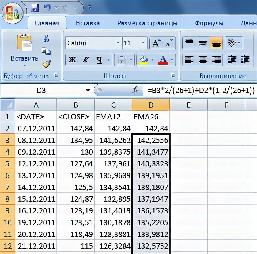Apply left alignment icon

point(190,60)
